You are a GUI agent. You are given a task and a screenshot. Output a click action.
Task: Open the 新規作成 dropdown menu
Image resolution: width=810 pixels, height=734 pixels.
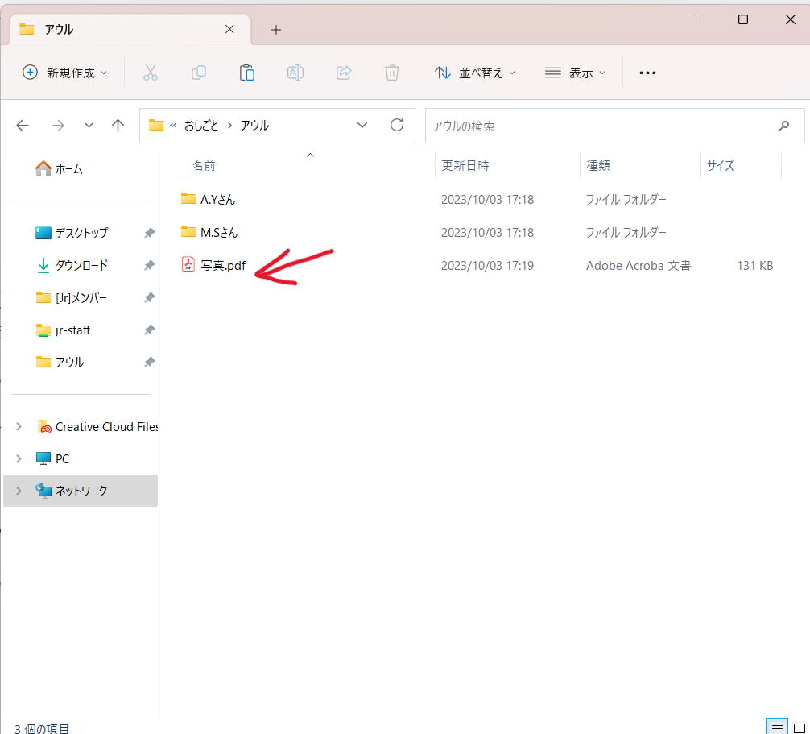65,73
